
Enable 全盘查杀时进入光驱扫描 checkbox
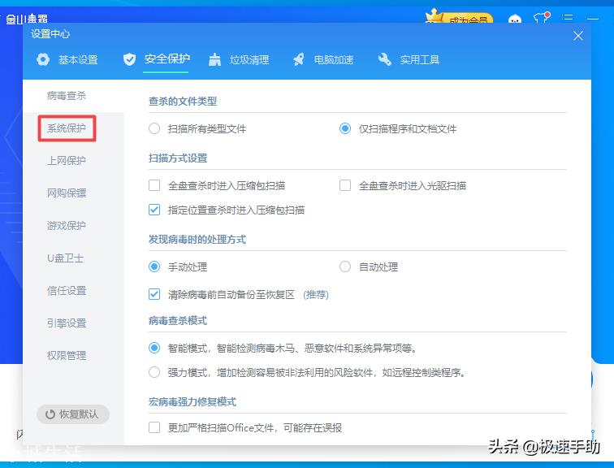(x=345, y=185)
